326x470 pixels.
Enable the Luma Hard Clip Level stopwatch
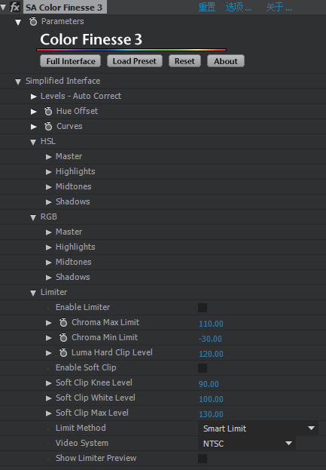(x=63, y=352)
